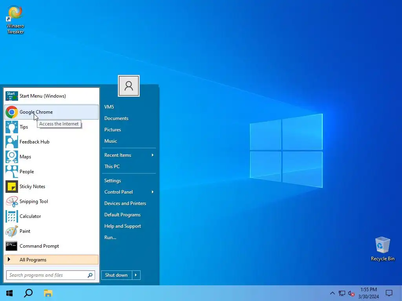The width and height of the screenshot is (402, 301).
Task: Click the muted volume tray icon
Action: click(x=351, y=293)
